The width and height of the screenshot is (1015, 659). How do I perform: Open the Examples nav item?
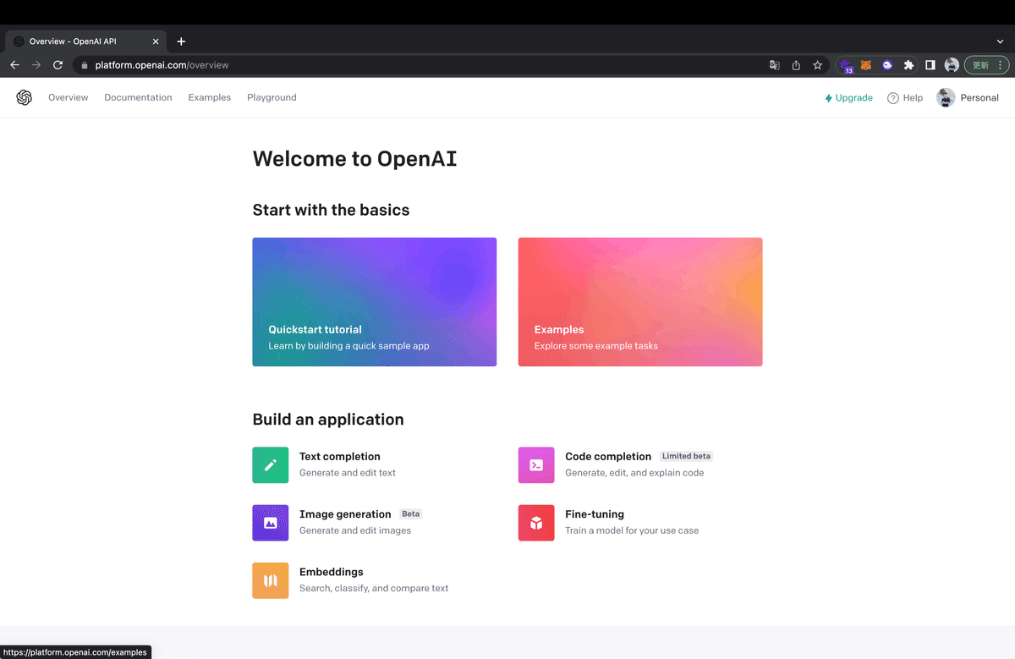tap(210, 97)
